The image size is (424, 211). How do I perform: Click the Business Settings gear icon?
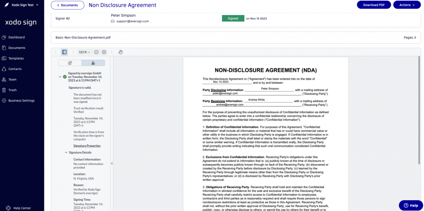coord(4,101)
